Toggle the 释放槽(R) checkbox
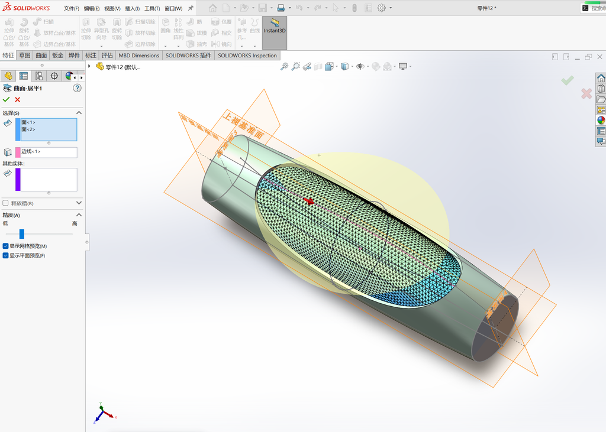 (x=5, y=203)
